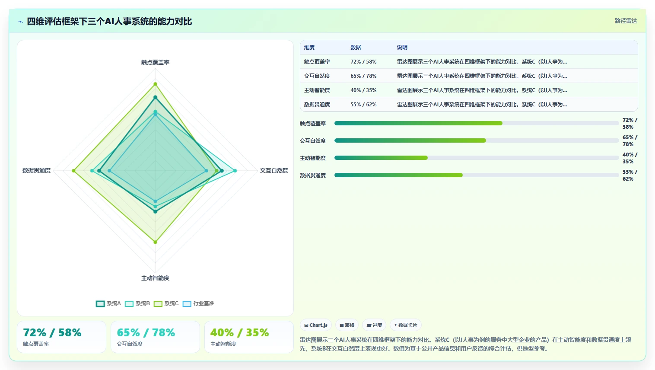Viewport: 655px width, 370px height.
Task: Click the 主动智能度 progress bar
Action: (477, 158)
